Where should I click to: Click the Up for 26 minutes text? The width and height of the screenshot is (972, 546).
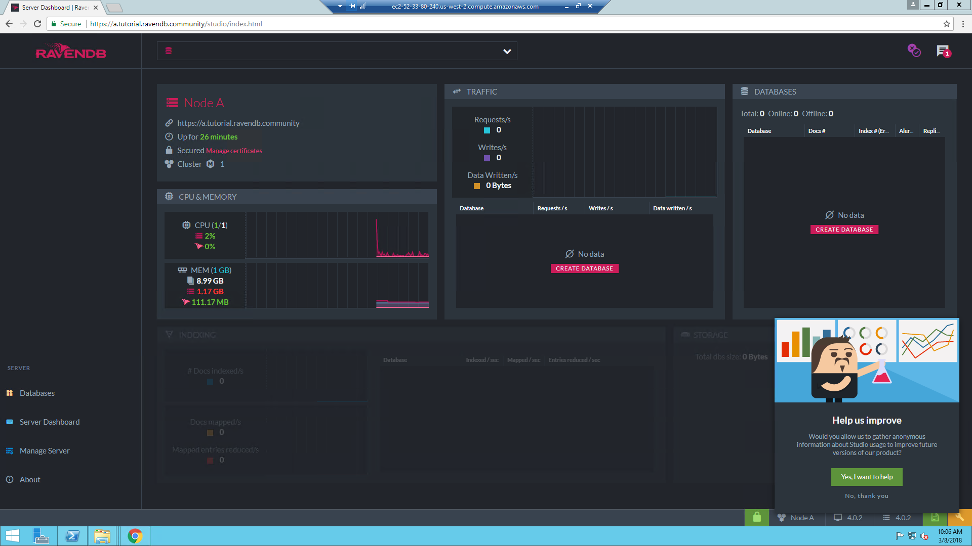207,137
